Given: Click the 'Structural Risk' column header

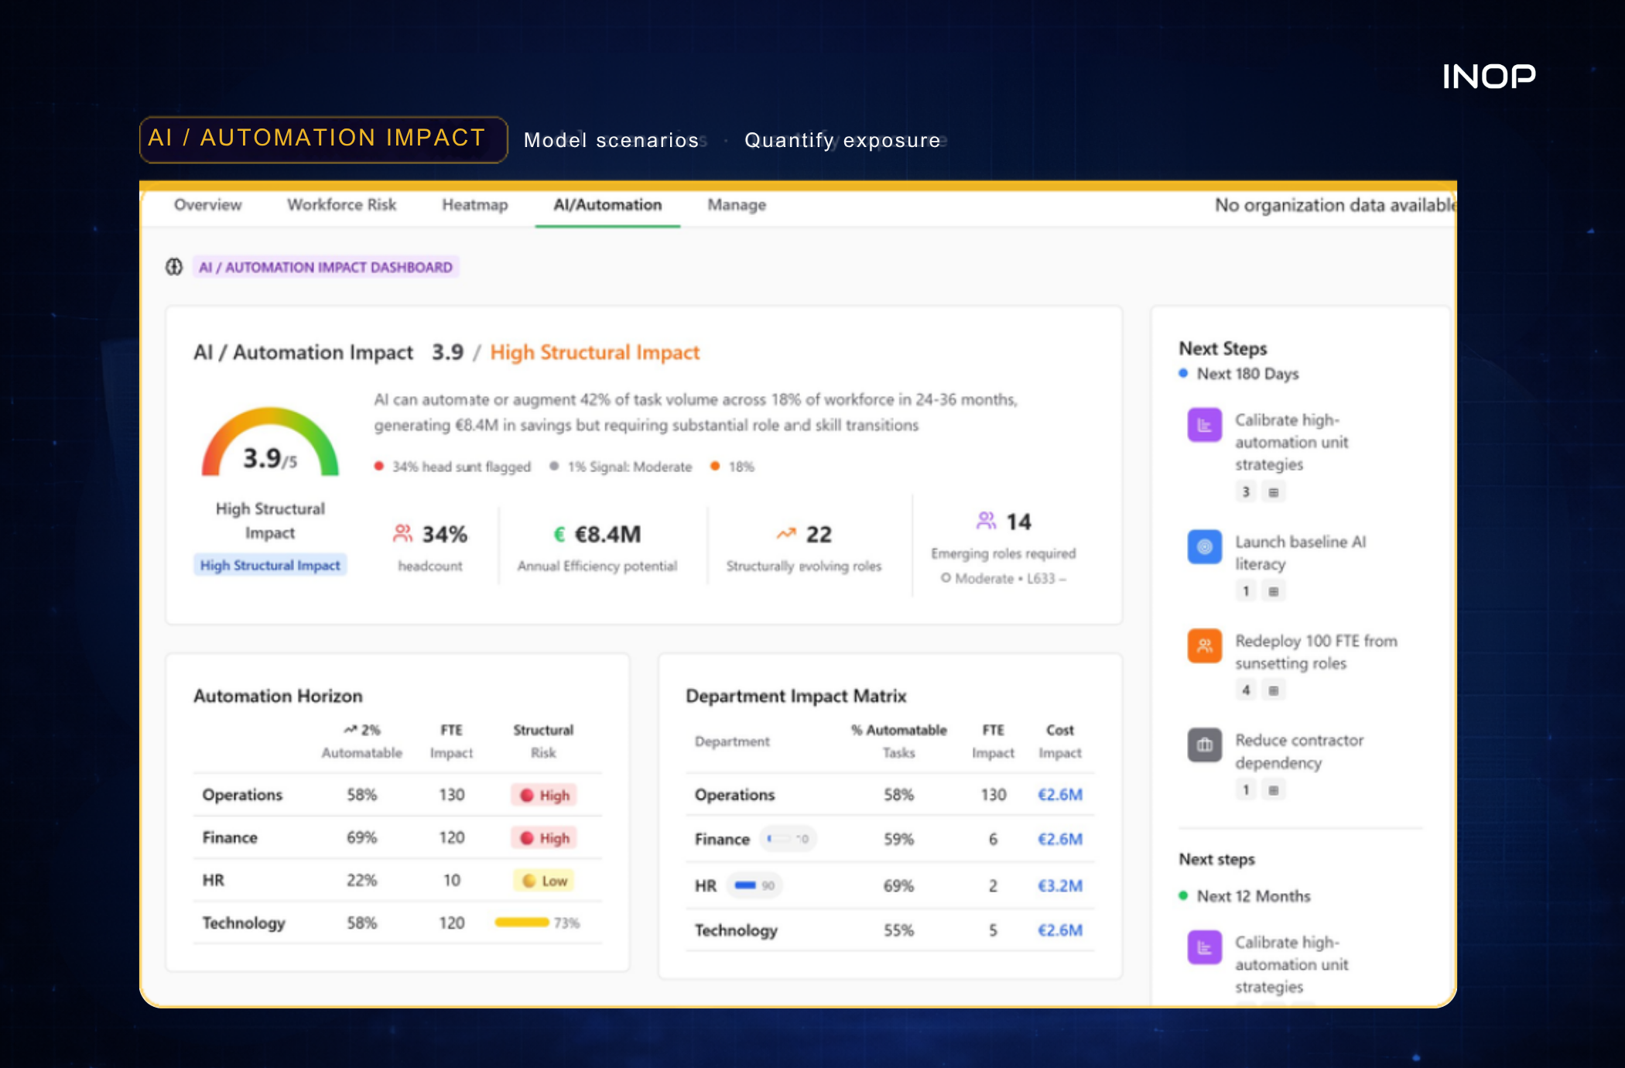Looking at the screenshot, I should 543,741.
